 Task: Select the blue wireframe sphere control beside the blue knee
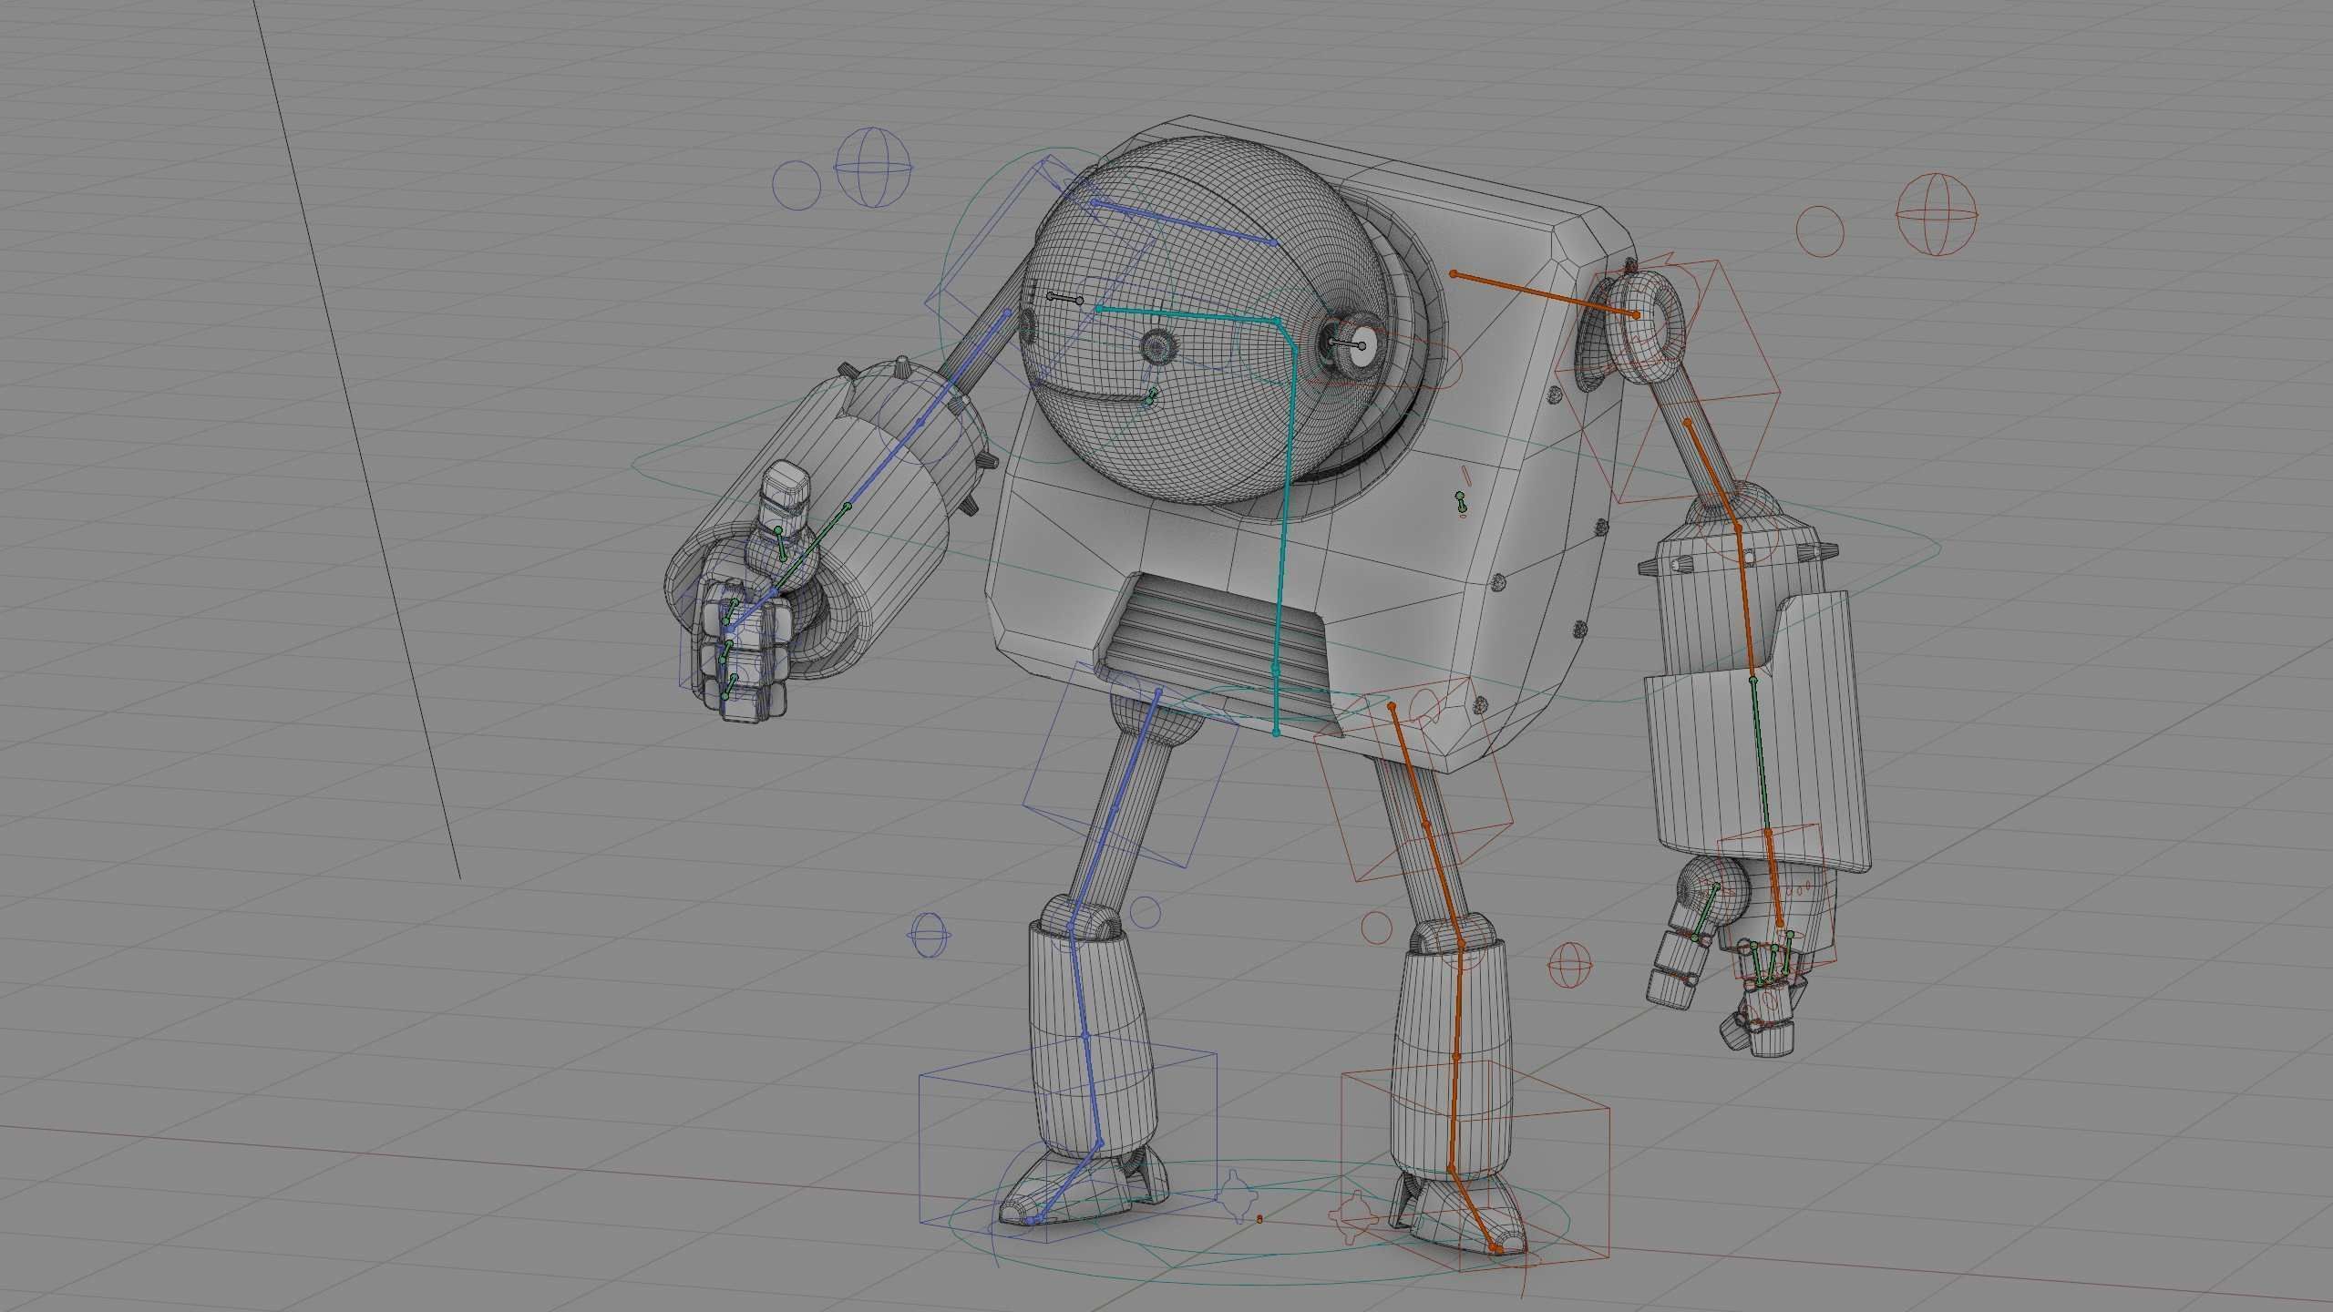point(930,935)
